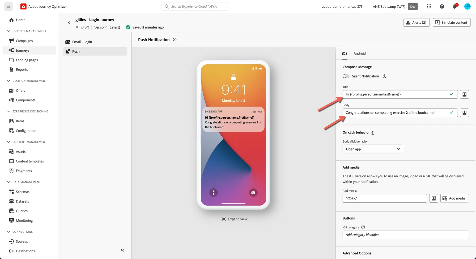Click the Simulate content button

click(452, 22)
